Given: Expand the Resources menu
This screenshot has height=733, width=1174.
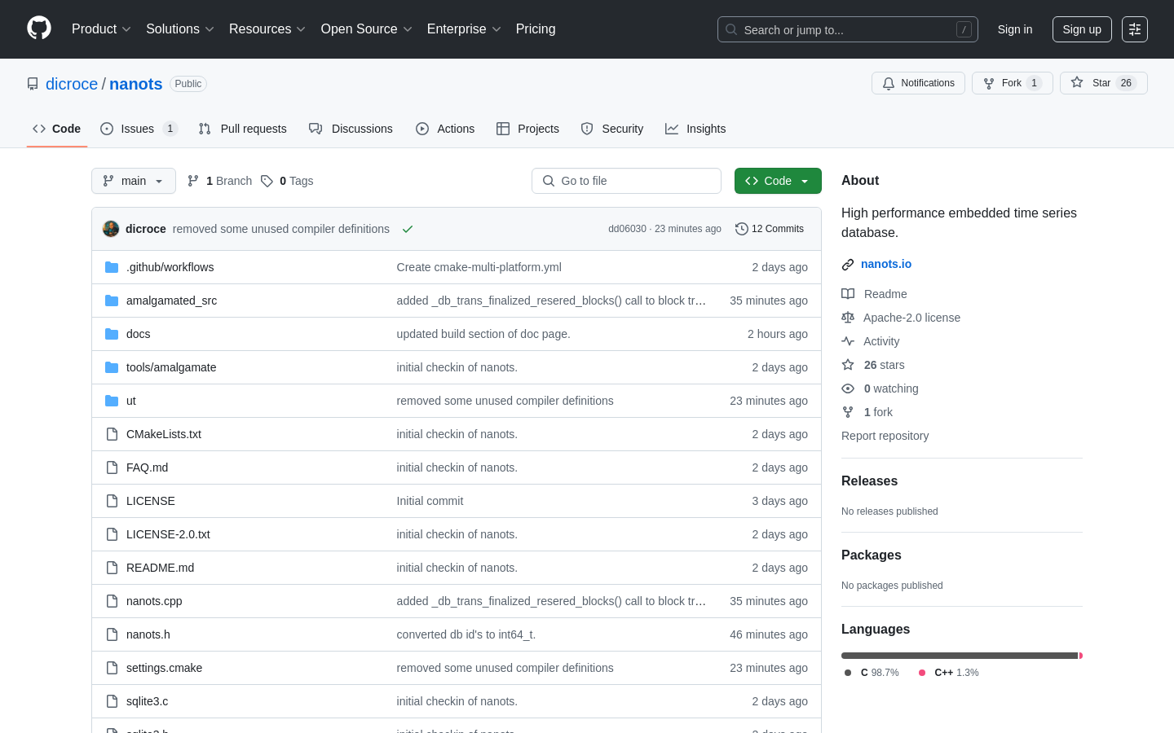Looking at the screenshot, I should click(x=267, y=29).
